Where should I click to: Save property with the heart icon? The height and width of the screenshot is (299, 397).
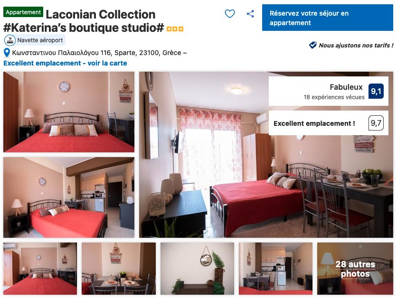click(230, 14)
